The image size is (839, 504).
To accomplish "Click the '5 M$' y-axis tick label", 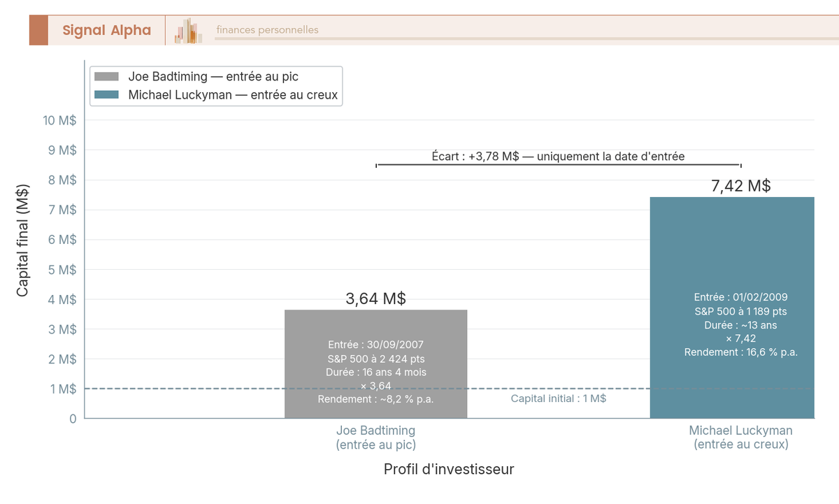I will click(63, 269).
